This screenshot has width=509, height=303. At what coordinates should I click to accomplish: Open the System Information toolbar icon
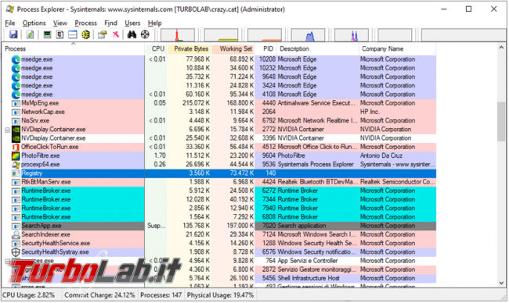point(48,34)
